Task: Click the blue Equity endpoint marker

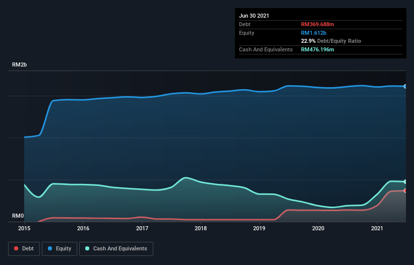Action: (405, 86)
